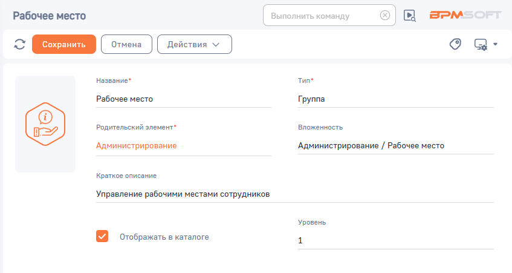Viewport: 512px width, 273px height.
Task: Click the Рабочее место page title
Action: [50, 16]
